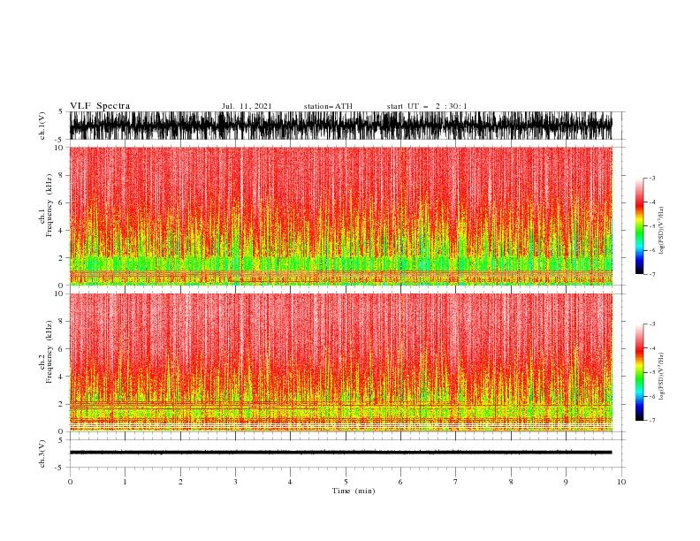Click the '8' kHz tick of ch.1 spectrogram

(x=61, y=175)
